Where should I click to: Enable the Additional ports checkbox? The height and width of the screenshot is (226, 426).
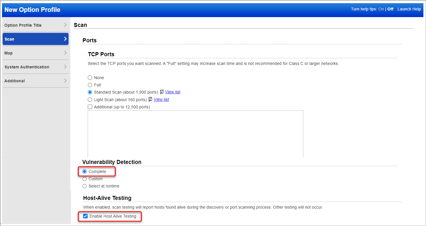coord(90,107)
